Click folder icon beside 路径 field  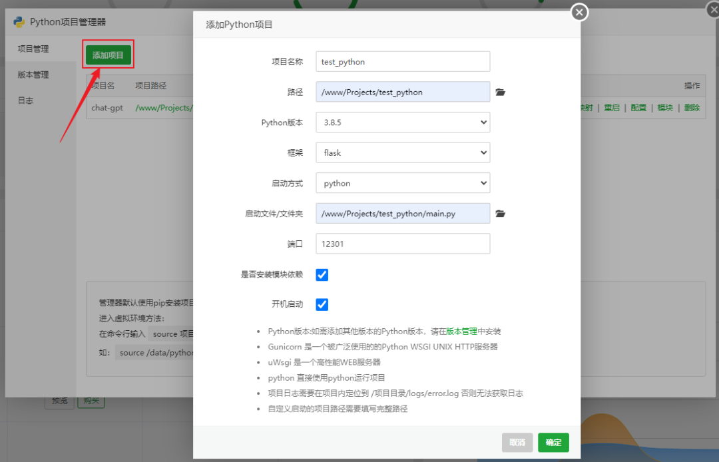pyautogui.click(x=501, y=92)
